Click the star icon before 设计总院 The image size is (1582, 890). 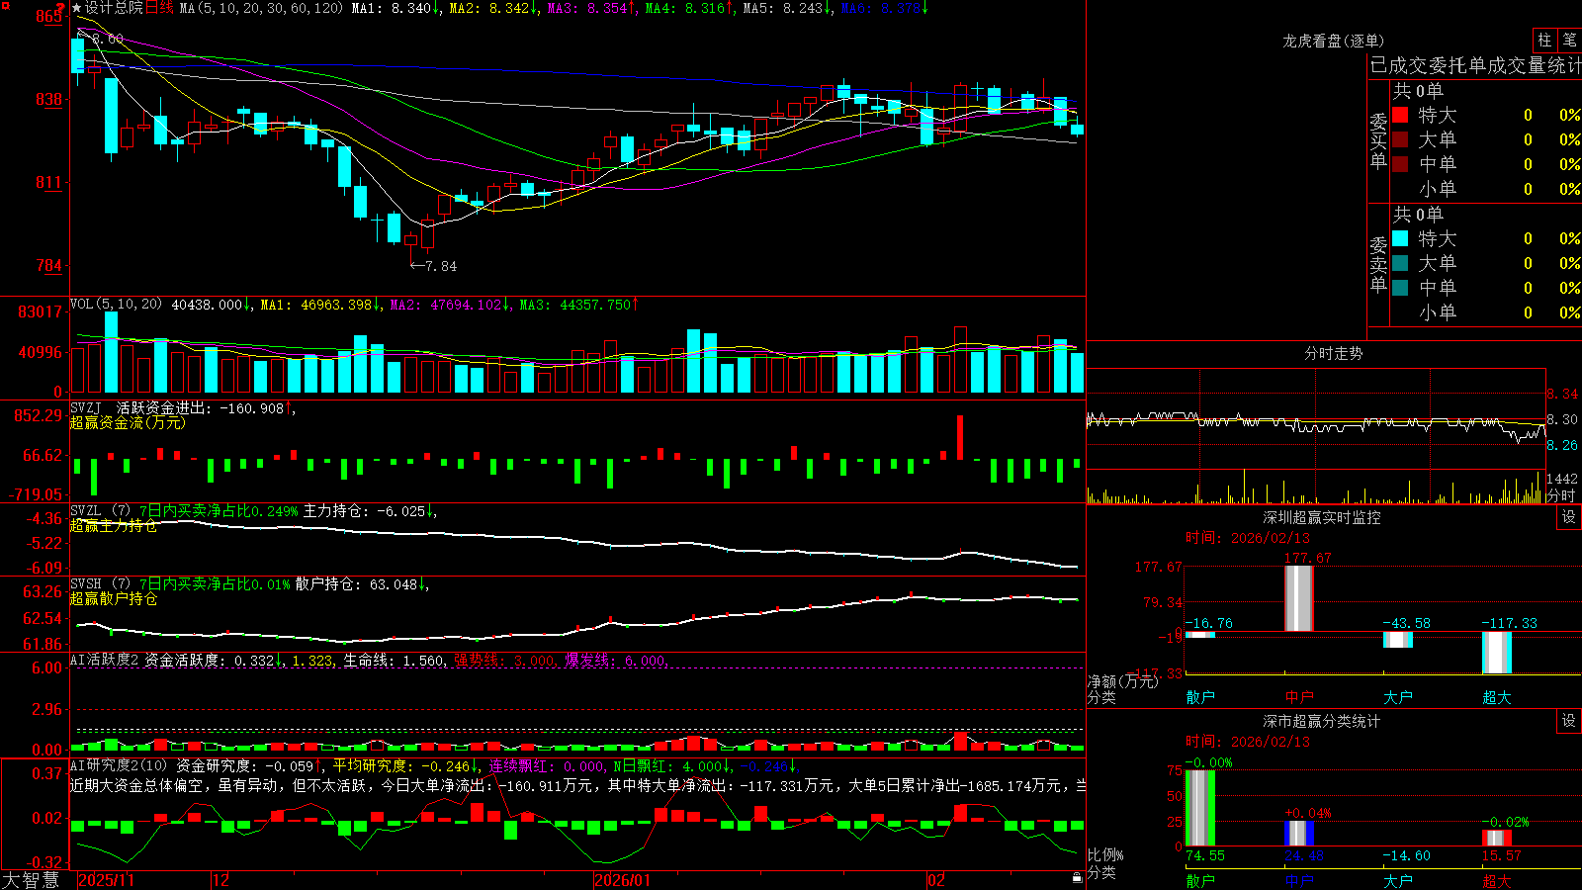pos(77,8)
